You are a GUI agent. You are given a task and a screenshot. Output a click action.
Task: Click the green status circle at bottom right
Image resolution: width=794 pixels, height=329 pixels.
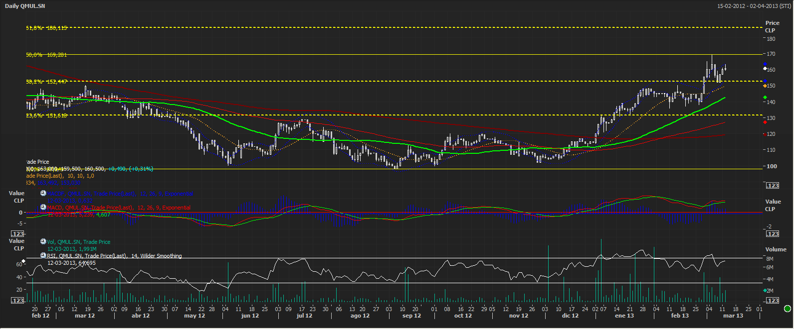point(788,309)
